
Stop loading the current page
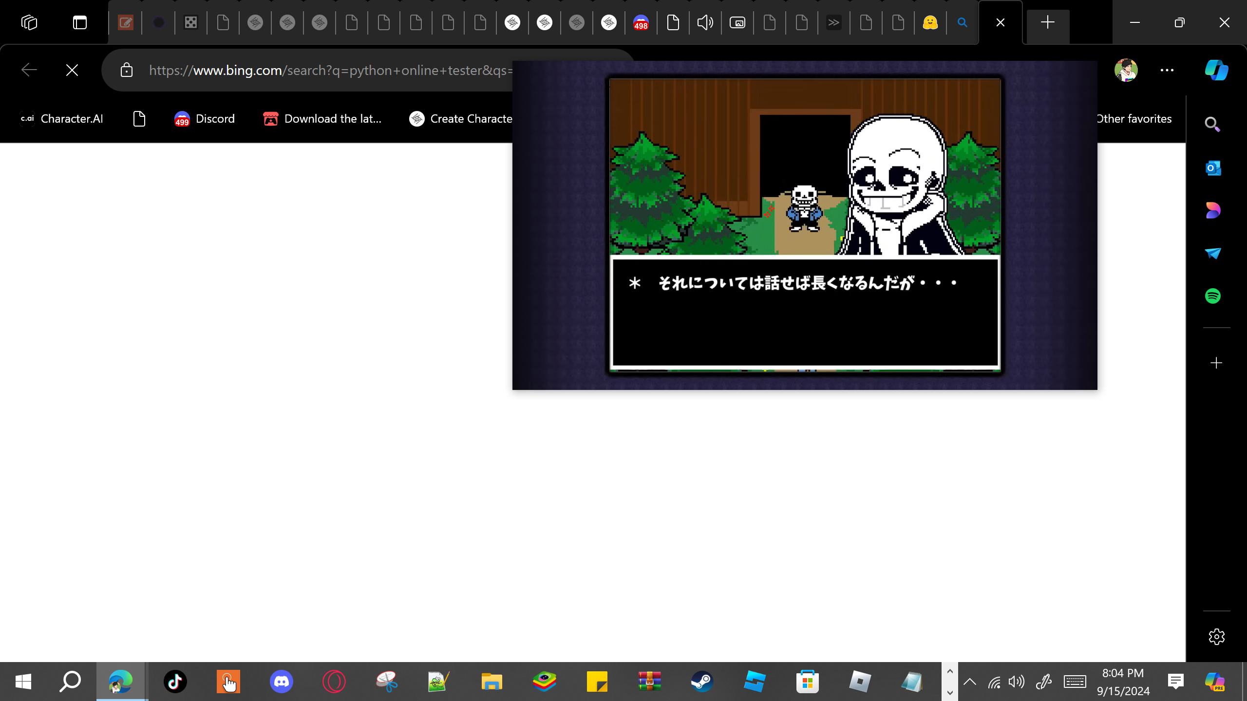[x=72, y=70]
